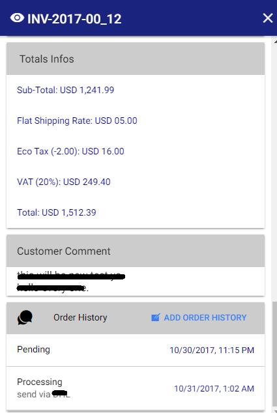This screenshot has height=413, width=277.
Task: Click the scrollbar up arrow
Action: click(275, 41)
